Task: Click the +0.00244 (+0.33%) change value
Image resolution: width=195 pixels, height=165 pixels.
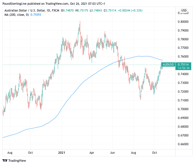Action: pyautogui.click(x=130, y=11)
